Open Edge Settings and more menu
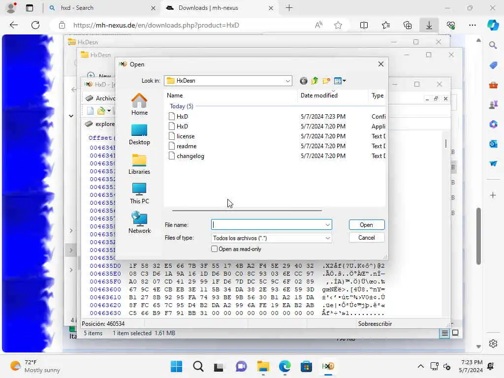This screenshot has height=378, width=504. click(x=472, y=25)
